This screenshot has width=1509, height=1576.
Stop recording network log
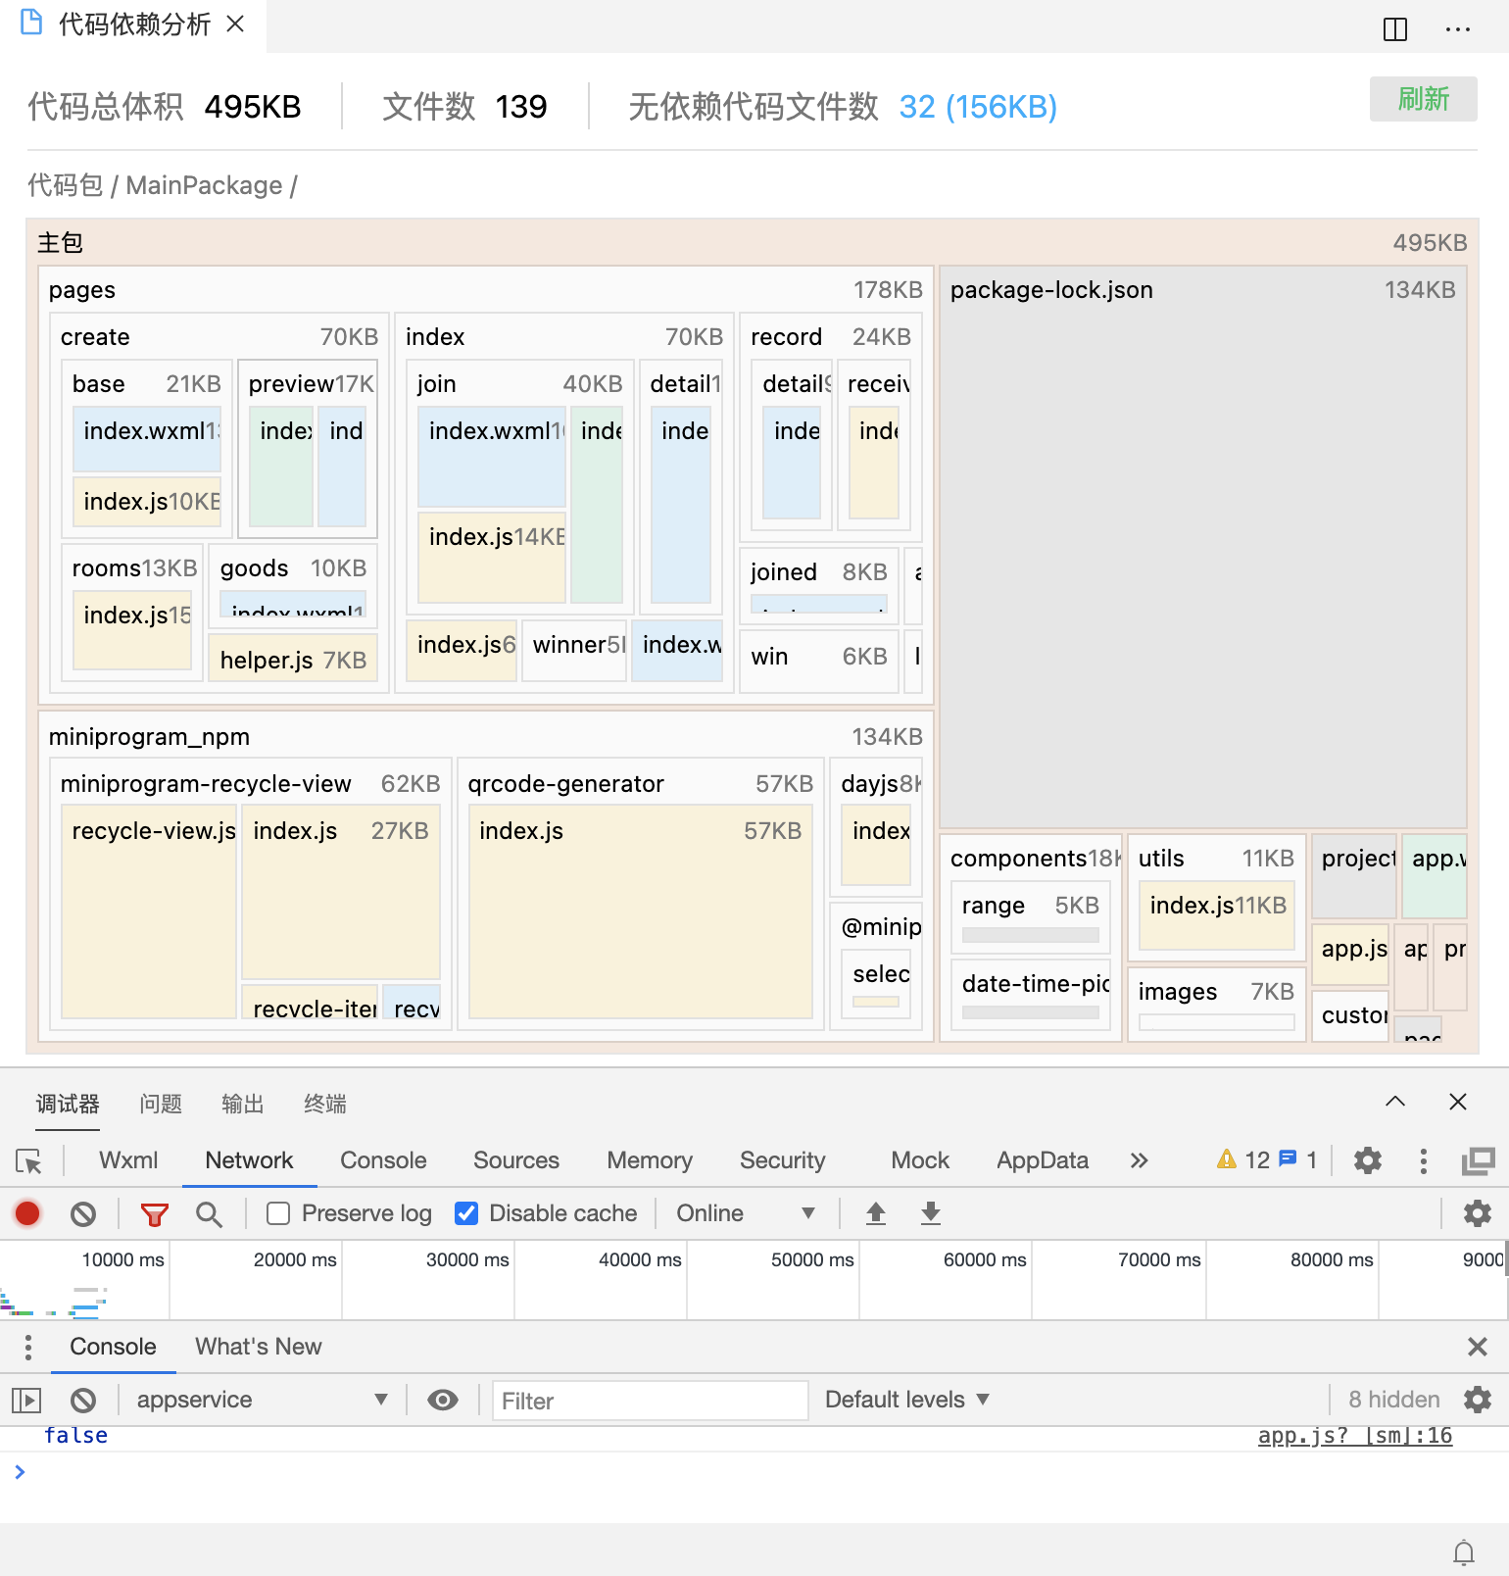click(x=27, y=1214)
